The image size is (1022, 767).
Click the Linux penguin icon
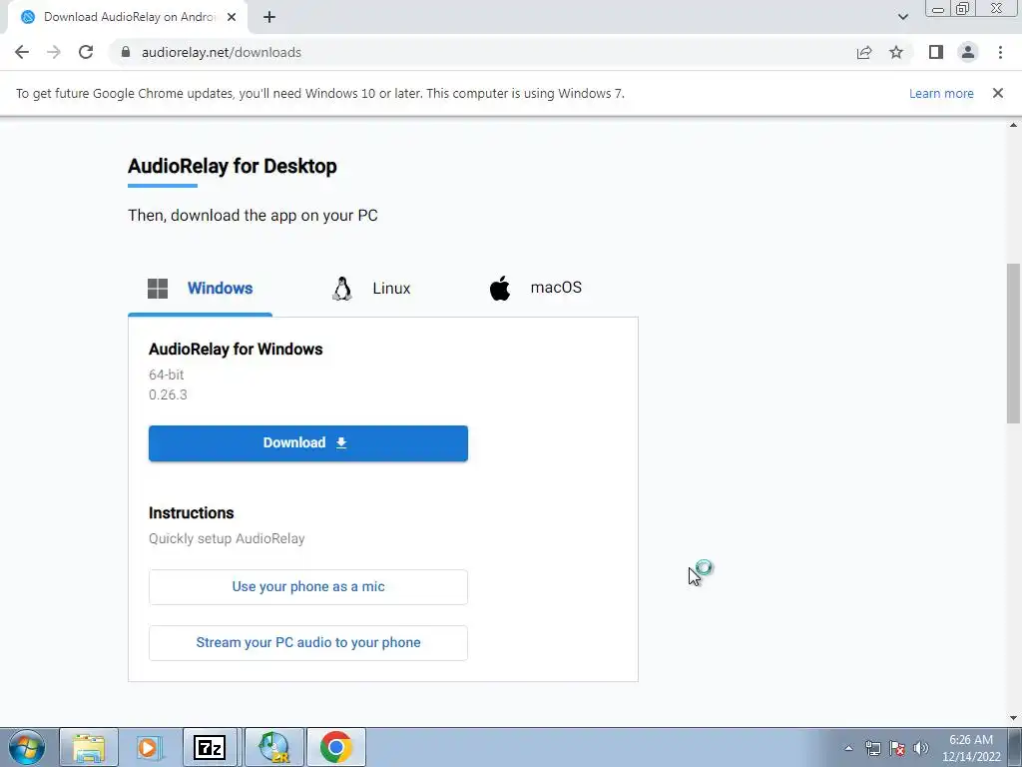pyautogui.click(x=341, y=289)
